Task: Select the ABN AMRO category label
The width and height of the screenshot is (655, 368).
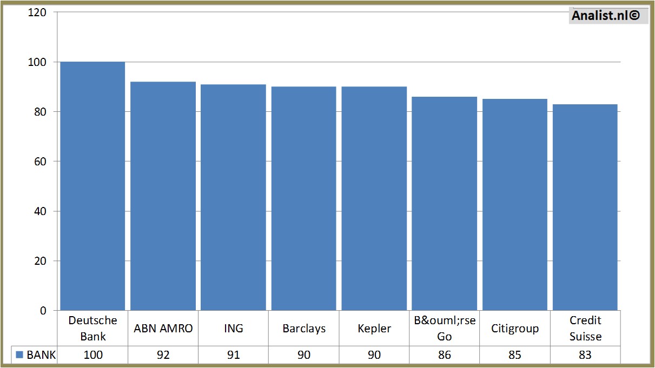Action: 163,329
